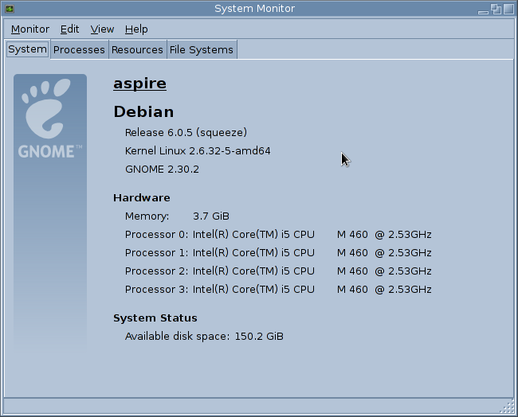Click the 'System Status' heading
This screenshot has height=417, width=518.
click(x=155, y=318)
